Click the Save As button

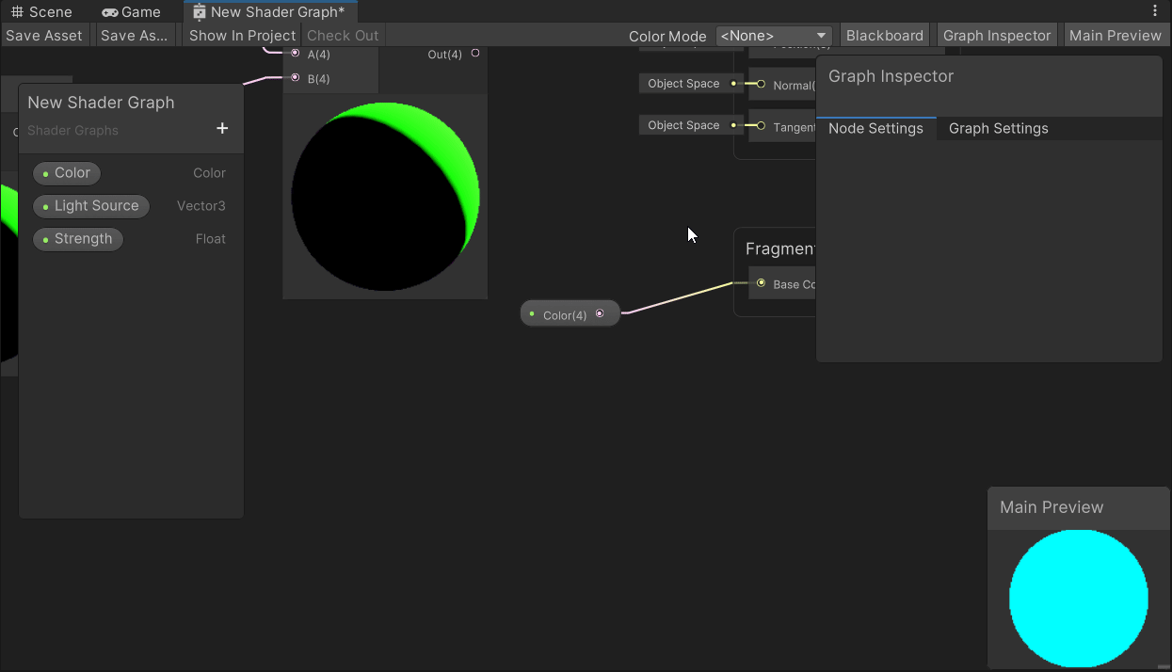click(x=134, y=36)
